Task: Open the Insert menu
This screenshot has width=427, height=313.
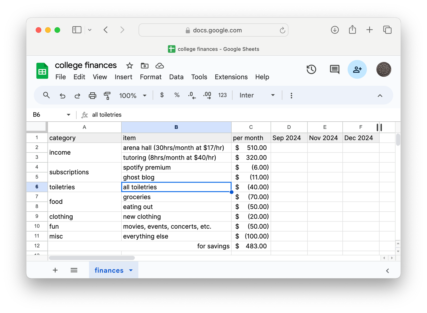Action: pos(123,77)
